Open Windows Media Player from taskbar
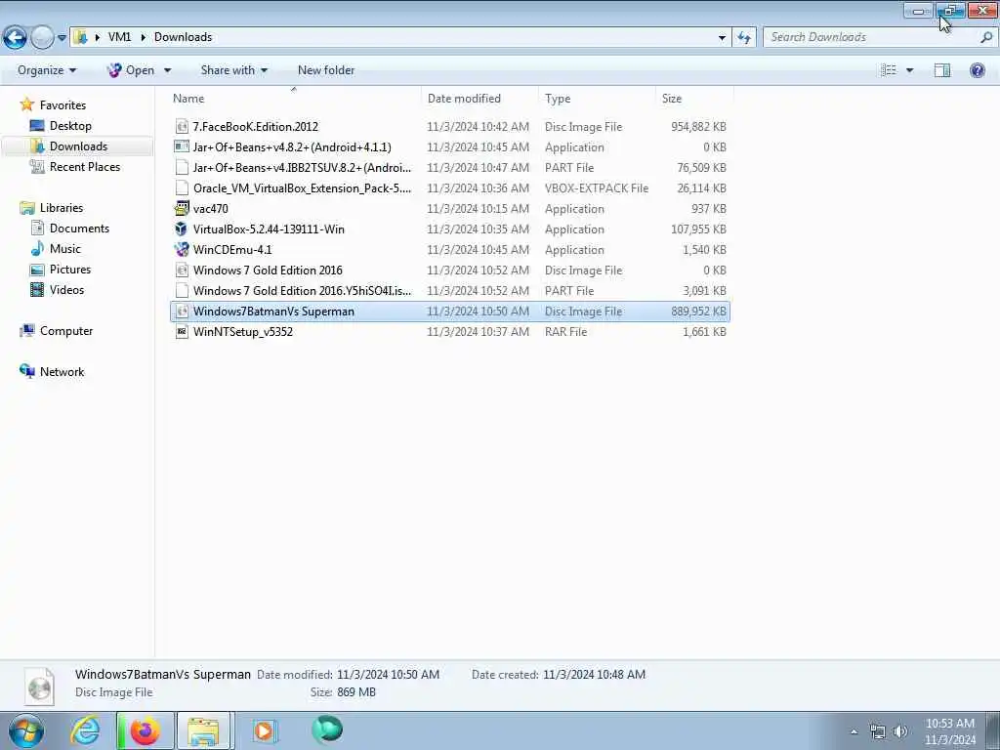The height and width of the screenshot is (750, 1000). click(x=264, y=730)
